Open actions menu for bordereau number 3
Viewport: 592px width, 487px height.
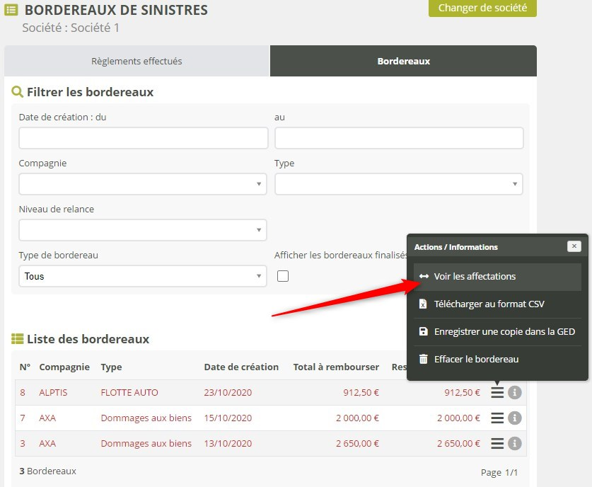click(497, 444)
